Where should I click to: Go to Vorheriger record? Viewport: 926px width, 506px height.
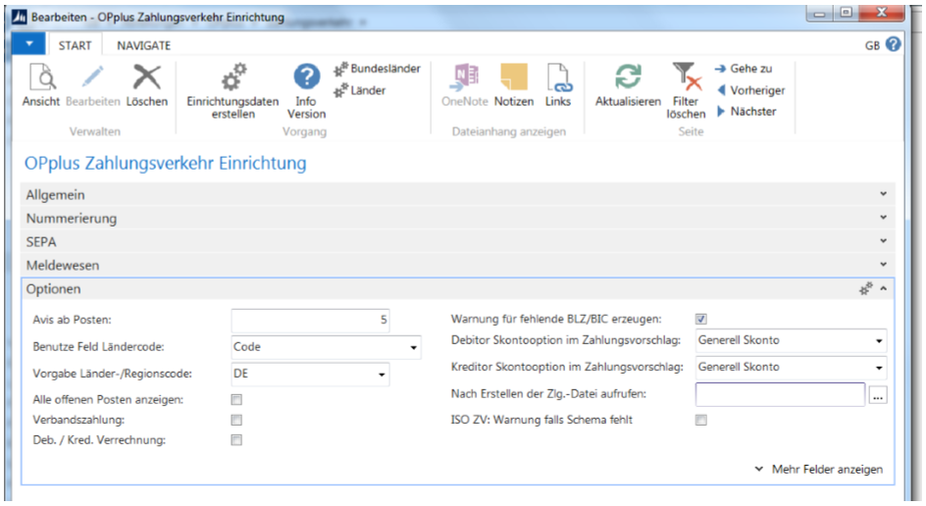pyautogui.click(x=750, y=90)
